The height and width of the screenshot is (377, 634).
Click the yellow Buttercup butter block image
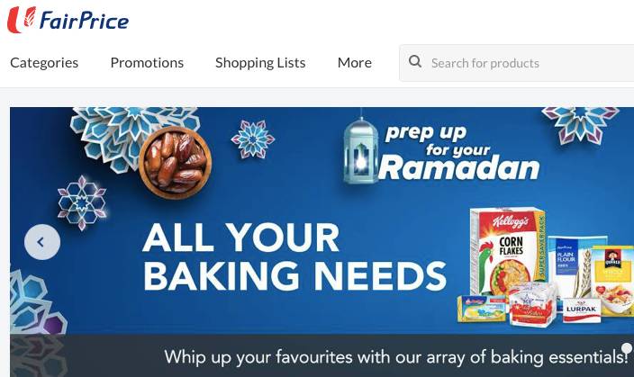pyautogui.click(x=481, y=310)
